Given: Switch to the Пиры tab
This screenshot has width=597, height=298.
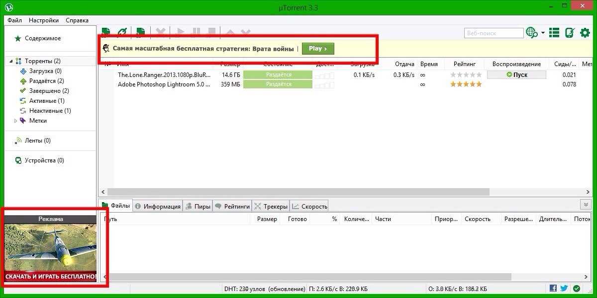Looking at the screenshot, I should point(198,206).
